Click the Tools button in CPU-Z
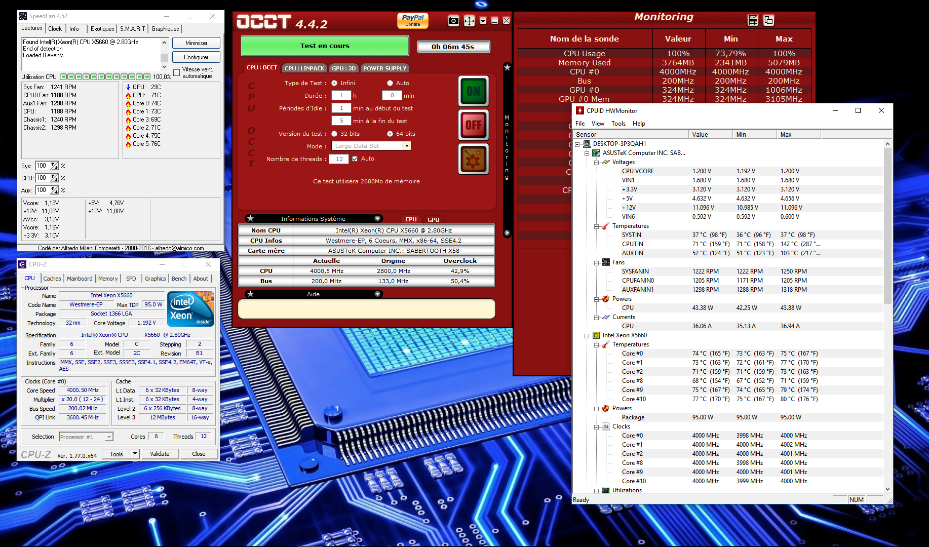 [x=117, y=454]
